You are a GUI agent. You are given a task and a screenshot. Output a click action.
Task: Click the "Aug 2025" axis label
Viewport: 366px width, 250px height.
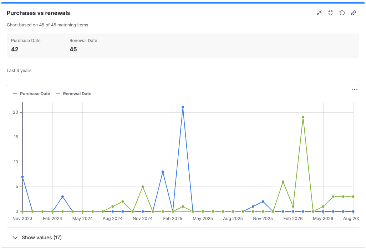pos(233,219)
